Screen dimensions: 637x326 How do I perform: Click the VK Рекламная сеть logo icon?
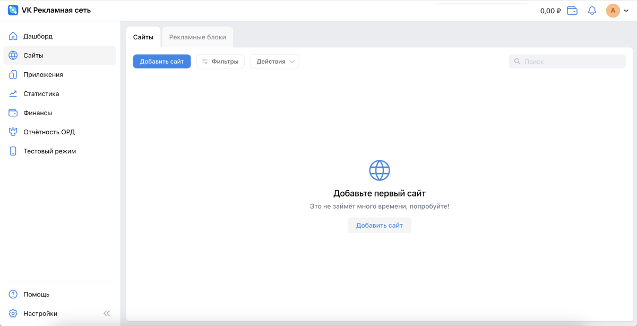pos(13,10)
